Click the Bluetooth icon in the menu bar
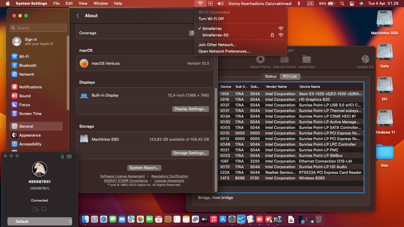Screen dimensions: 404x227 coord(299,4)
